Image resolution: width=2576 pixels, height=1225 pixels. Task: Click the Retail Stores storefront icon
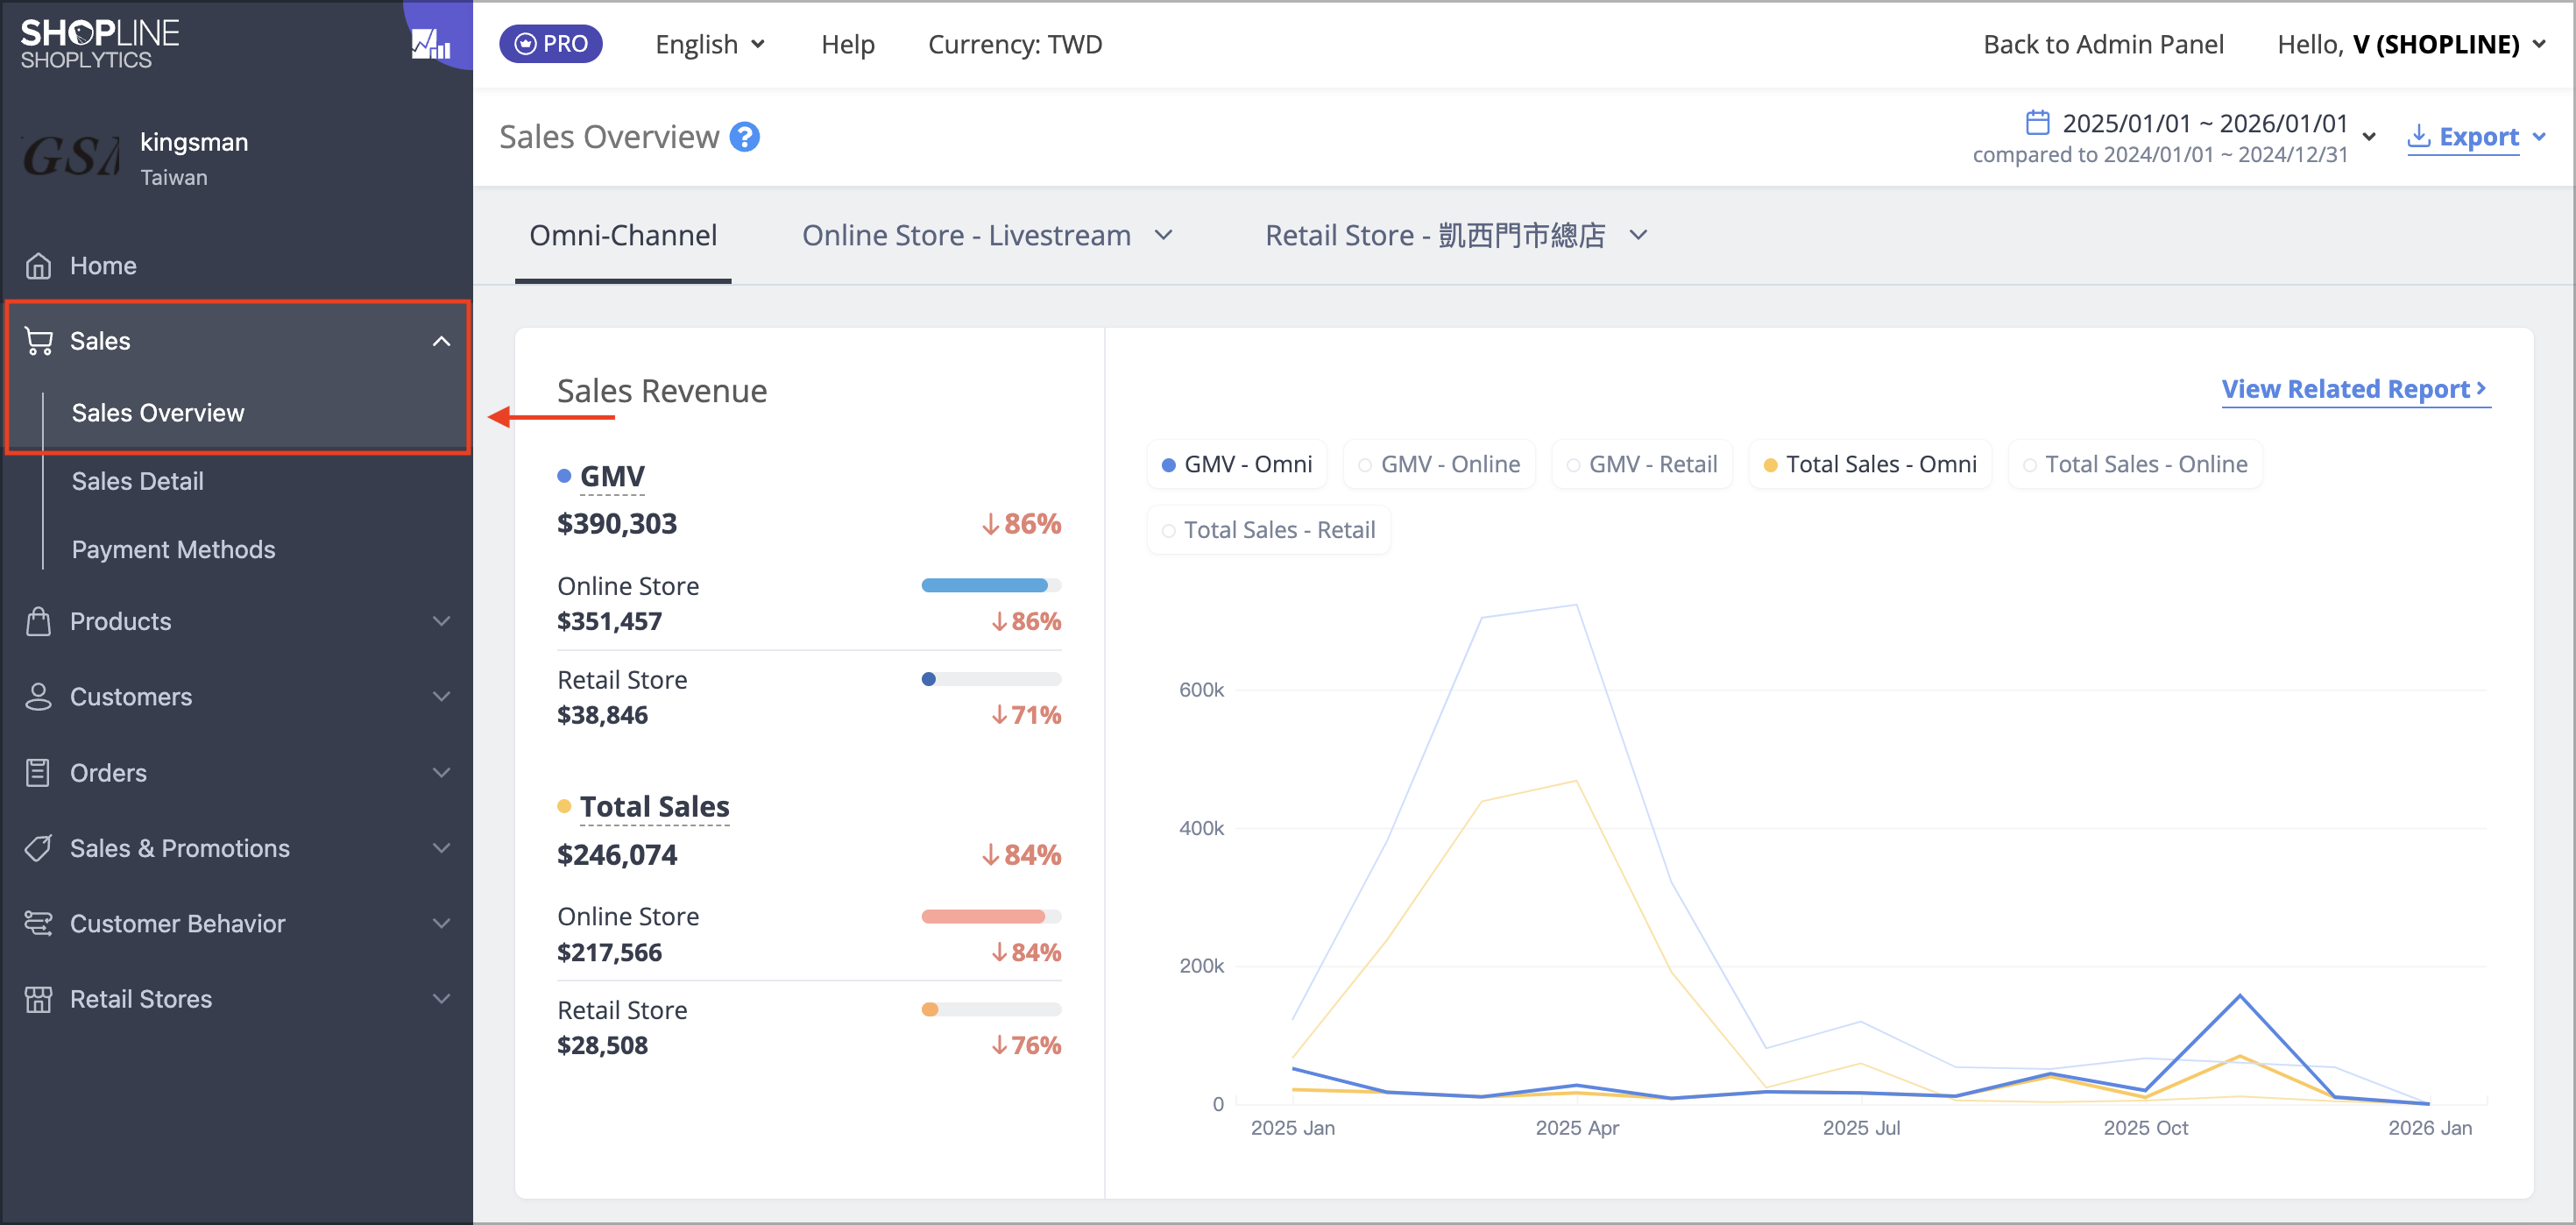(x=38, y=999)
